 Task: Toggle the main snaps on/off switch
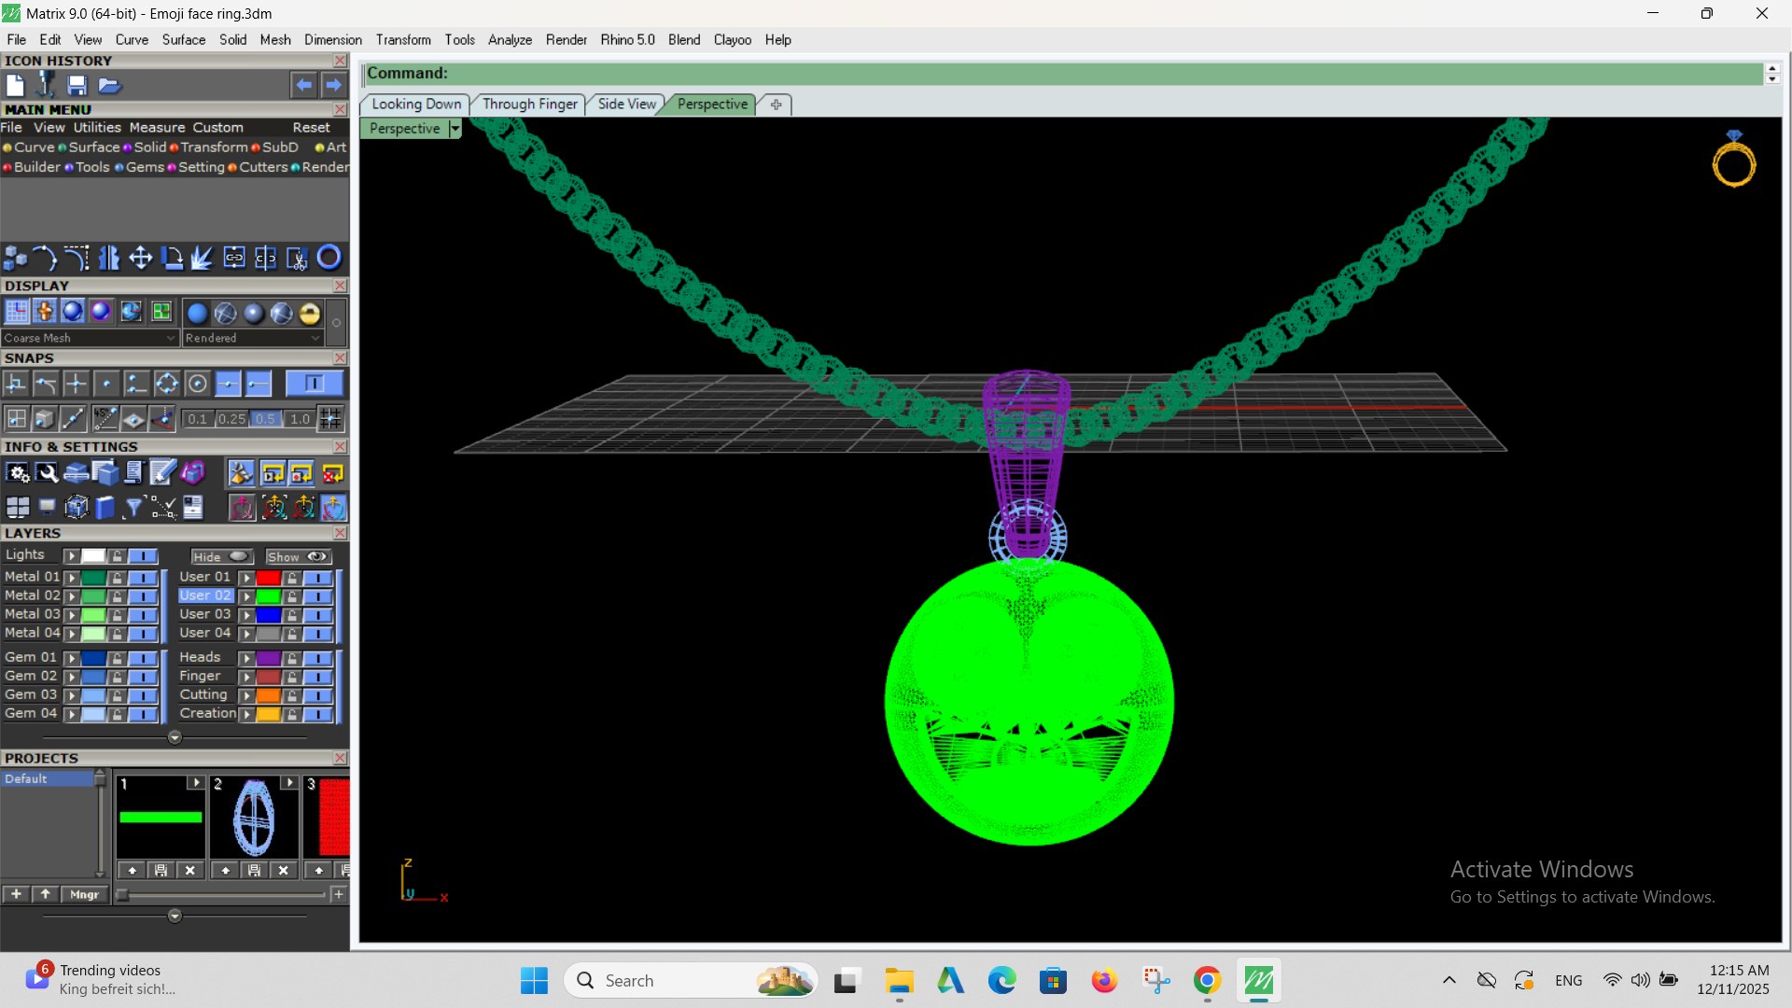[x=314, y=384]
